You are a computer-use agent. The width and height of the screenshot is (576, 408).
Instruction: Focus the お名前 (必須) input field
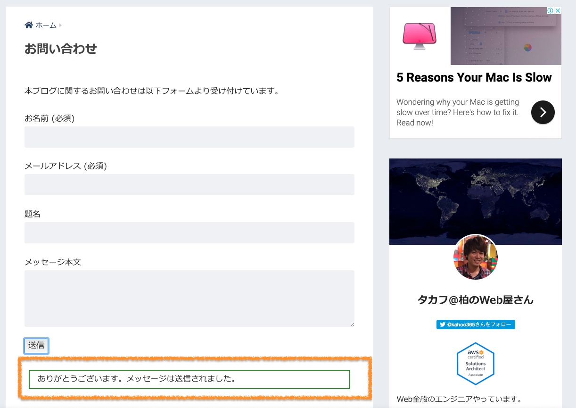point(189,137)
